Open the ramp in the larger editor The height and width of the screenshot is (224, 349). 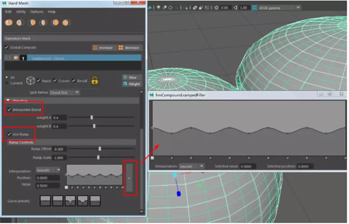(x=129, y=178)
